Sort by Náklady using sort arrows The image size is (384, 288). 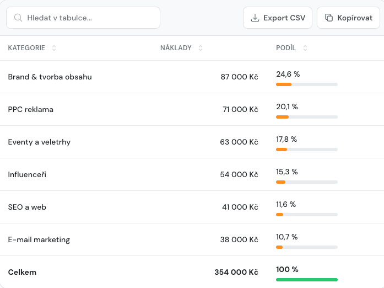[201, 48]
